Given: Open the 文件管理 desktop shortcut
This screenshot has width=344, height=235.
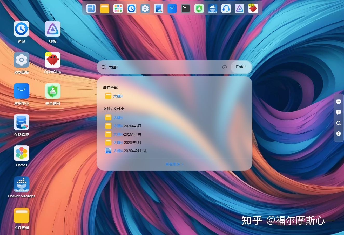Looking at the screenshot, I should tap(22, 215).
